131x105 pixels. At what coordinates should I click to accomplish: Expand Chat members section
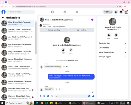click(112, 48)
